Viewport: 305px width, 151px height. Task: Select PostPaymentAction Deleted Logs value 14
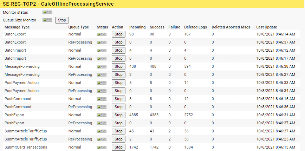pos(186,83)
